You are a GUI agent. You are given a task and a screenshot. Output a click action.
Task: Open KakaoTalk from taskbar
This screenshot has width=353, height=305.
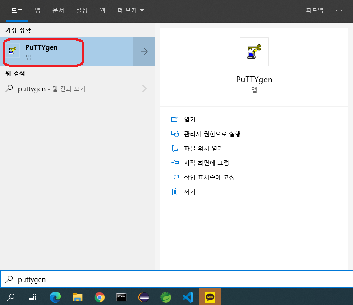pyautogui.click(x=210, y=297)
